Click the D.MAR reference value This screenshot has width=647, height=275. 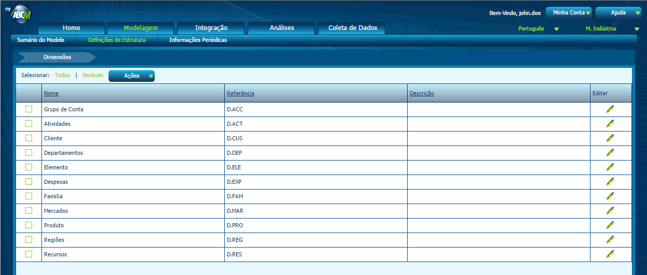tap(235, 211)
